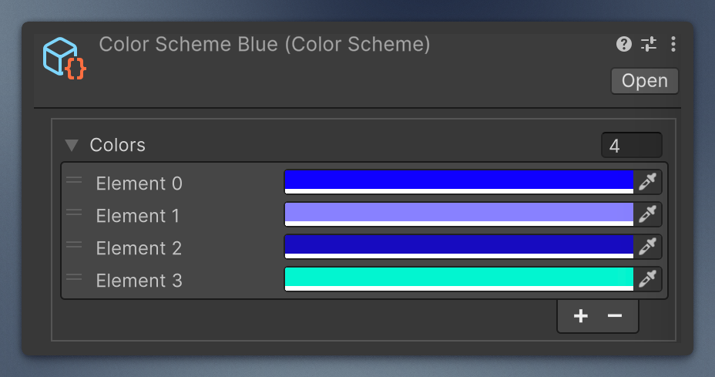This screenshot has height=377, width=715.
Task: Click the Colors label text
Action: [x=117, y=145]
